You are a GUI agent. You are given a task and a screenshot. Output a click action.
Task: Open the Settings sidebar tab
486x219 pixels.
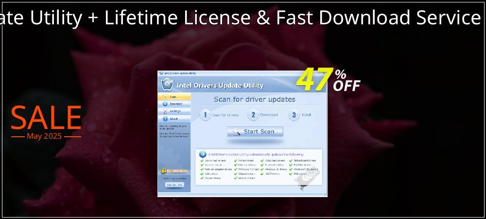click(x=174, y=111)
